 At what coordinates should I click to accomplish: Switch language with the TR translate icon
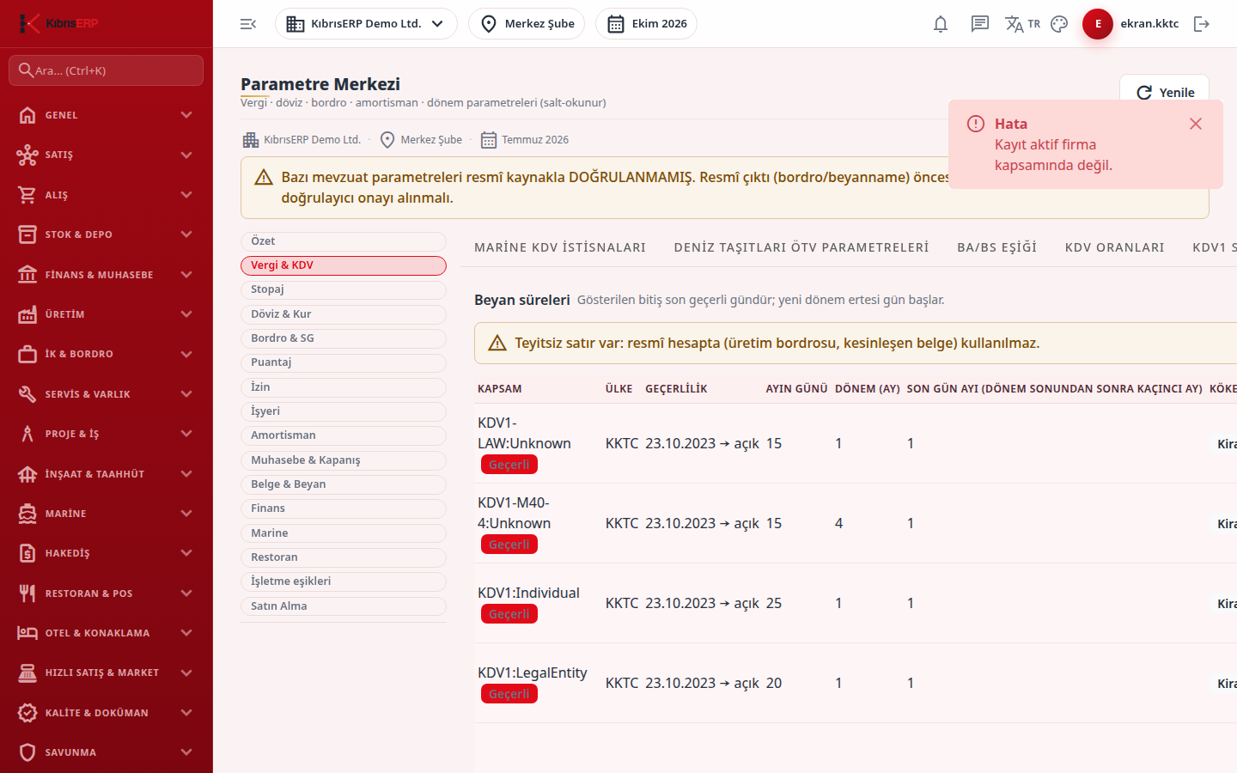[x=1022, y=24]
